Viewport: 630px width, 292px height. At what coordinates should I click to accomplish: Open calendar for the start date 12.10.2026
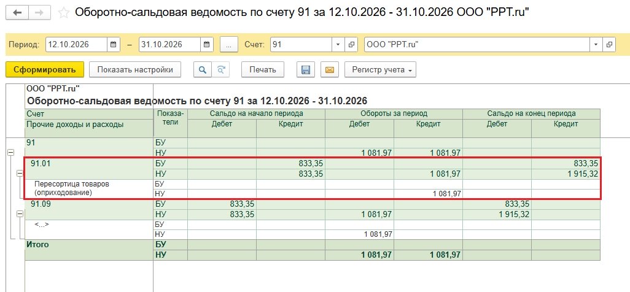coord(114,45)
